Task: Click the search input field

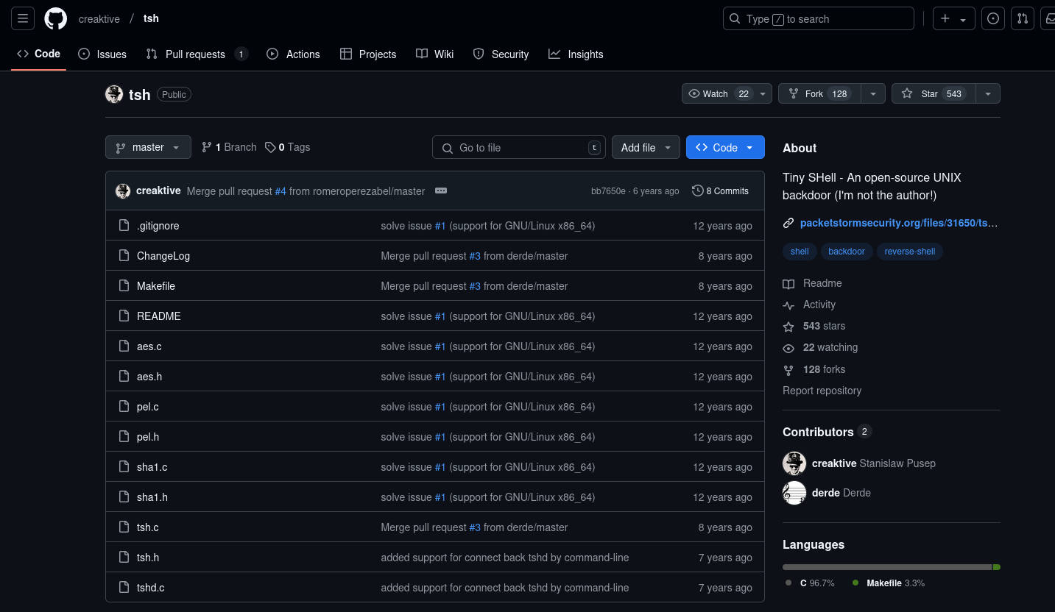Action: (x=819, y=18)
